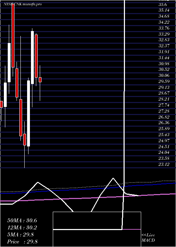The image size is (176, 247).
Task: Click the 25.89 price axis label
Action: (164, 129)
